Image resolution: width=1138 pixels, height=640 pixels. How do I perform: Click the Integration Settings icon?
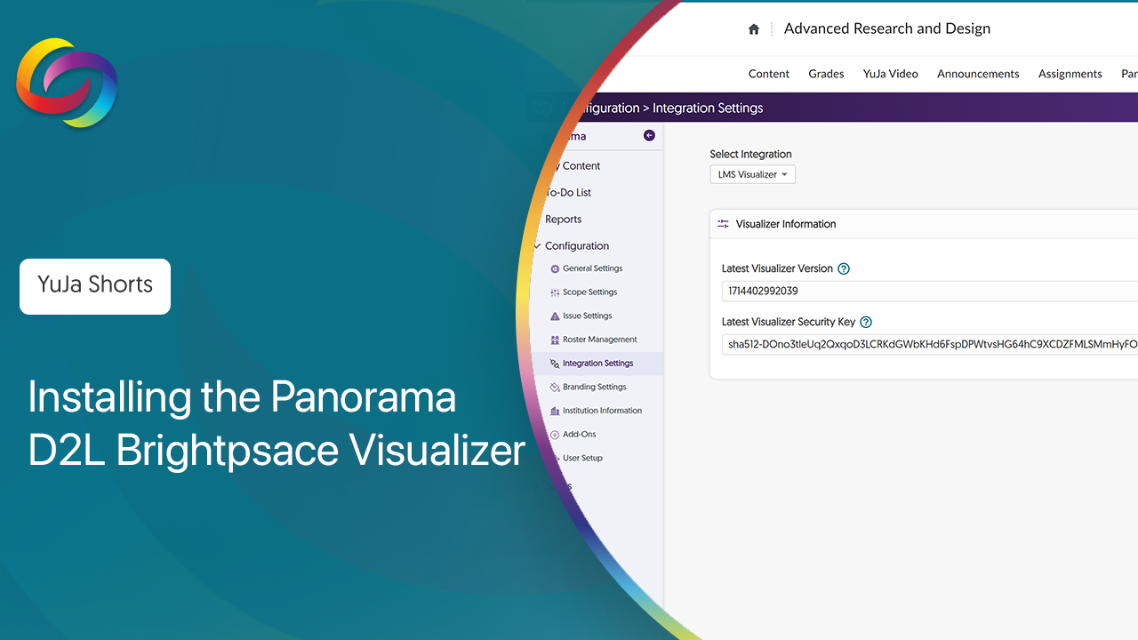[556, 364]
